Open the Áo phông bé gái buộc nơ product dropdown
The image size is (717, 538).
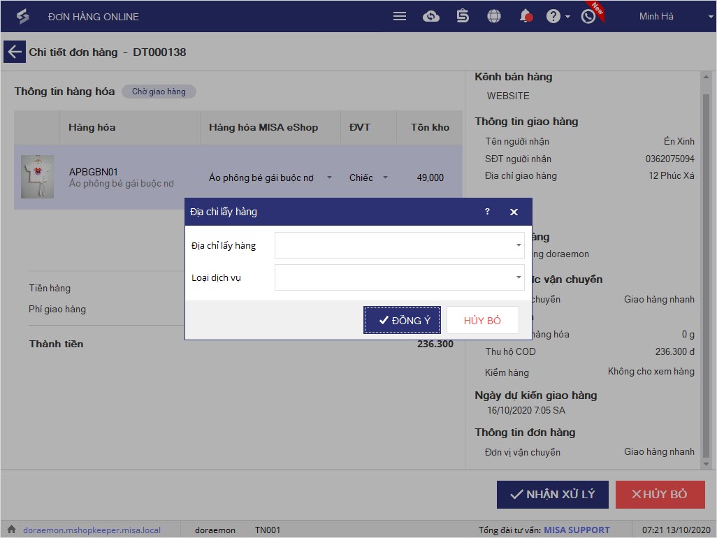coord(329,177)
